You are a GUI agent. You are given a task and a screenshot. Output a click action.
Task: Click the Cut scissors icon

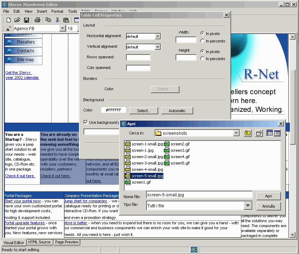coord(57,20)
